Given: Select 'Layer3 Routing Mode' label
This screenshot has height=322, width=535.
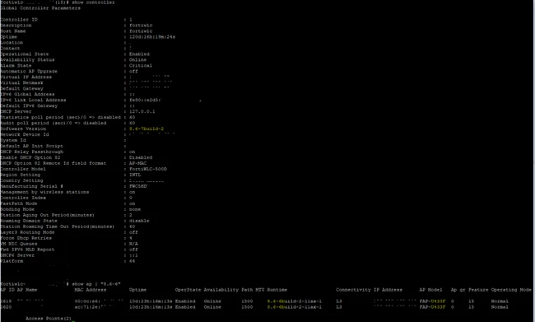Looking at the screenshot, I should pyautogui.click(x=27, y=232).
